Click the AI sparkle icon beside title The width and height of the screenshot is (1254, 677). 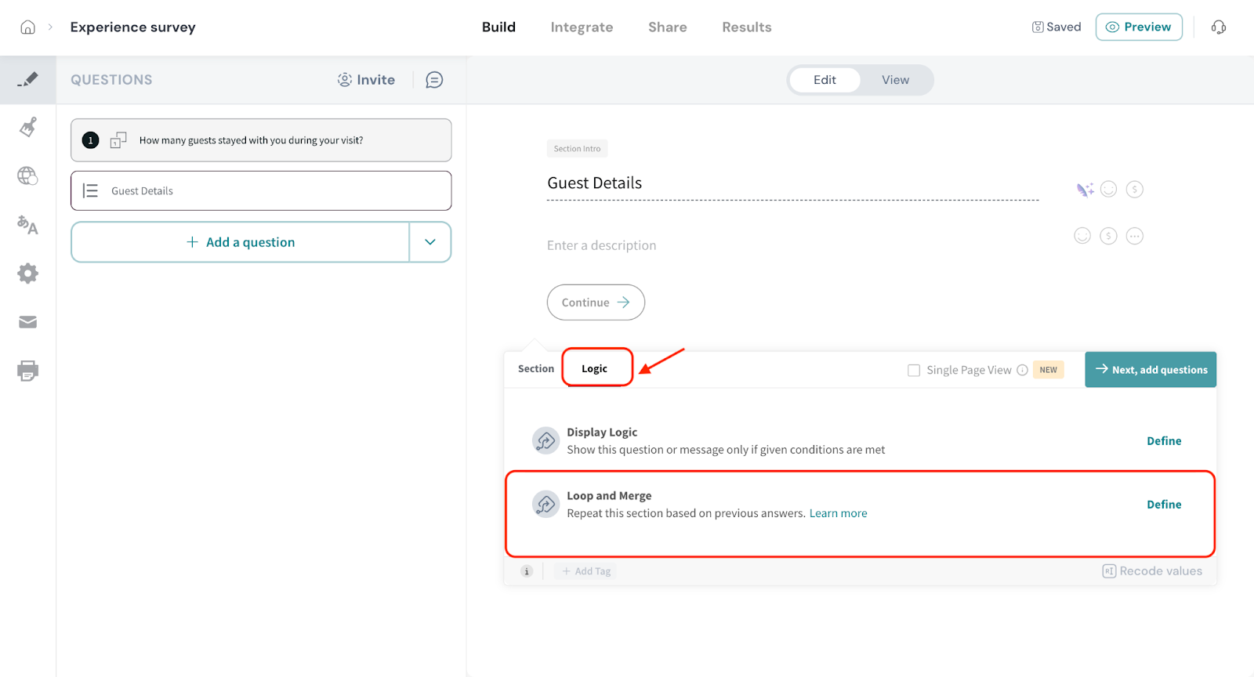pos(1085,190)
